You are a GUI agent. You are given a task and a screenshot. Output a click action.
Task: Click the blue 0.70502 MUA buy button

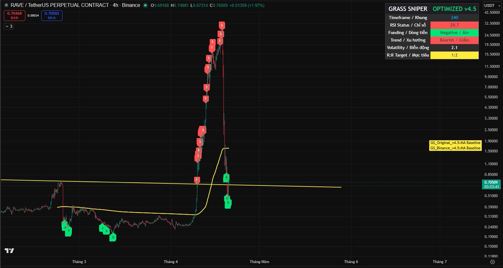52,15
